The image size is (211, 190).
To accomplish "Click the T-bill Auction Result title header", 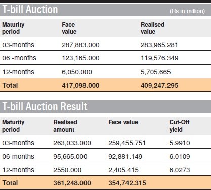I will [x=45, y=106].
